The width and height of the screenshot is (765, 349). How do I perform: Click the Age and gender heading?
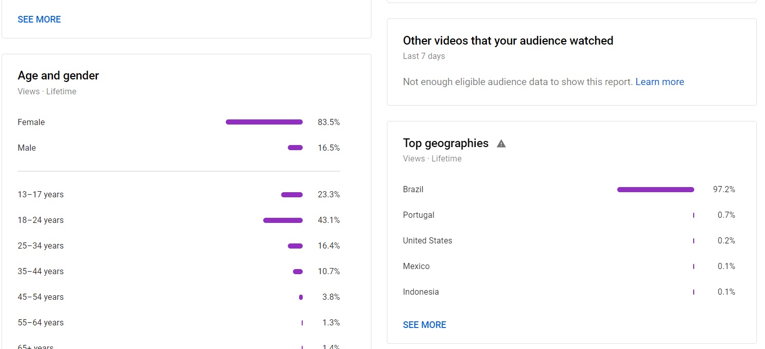(x=58, y=76)
